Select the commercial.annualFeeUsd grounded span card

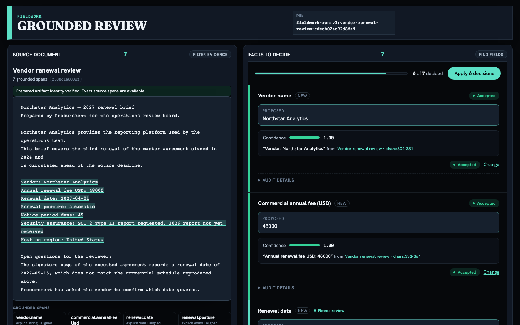pyautogui.click(x=95, y=319)
